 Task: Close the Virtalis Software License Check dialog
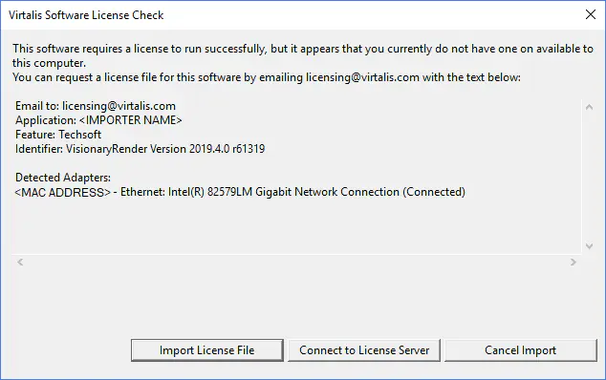(x=590, y=14)
